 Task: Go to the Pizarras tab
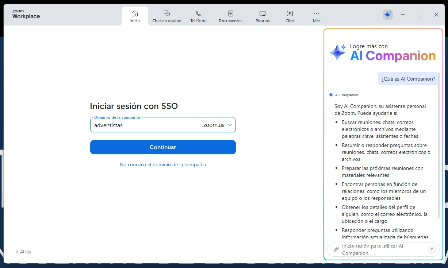(263, 16)
